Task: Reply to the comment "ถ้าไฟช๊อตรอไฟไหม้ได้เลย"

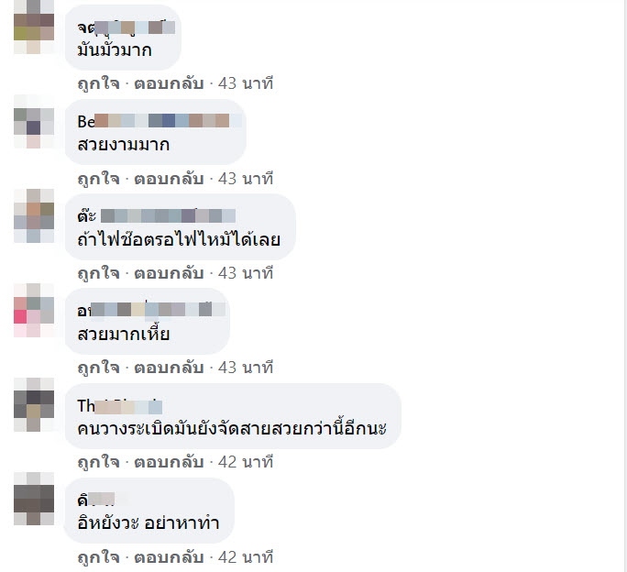Action: pos(169,273)
